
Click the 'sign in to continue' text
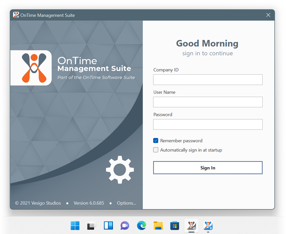(x=208, y=53)
